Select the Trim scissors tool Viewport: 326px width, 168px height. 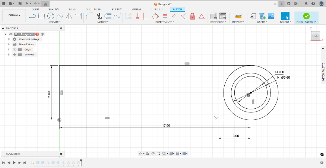pyautogui.click(x=99, y=16)
